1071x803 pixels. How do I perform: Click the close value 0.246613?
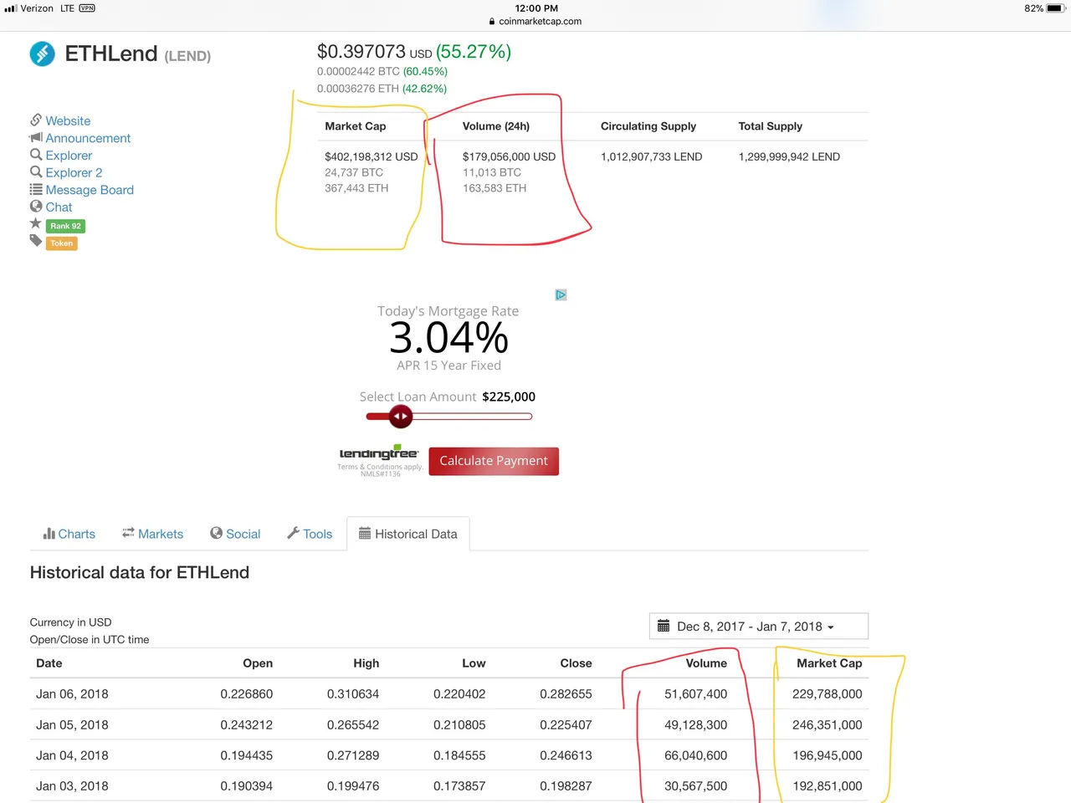[x=566, y=755]
